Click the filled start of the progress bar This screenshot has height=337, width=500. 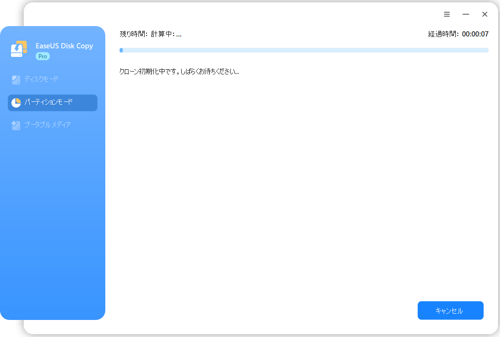click(121, 50)
